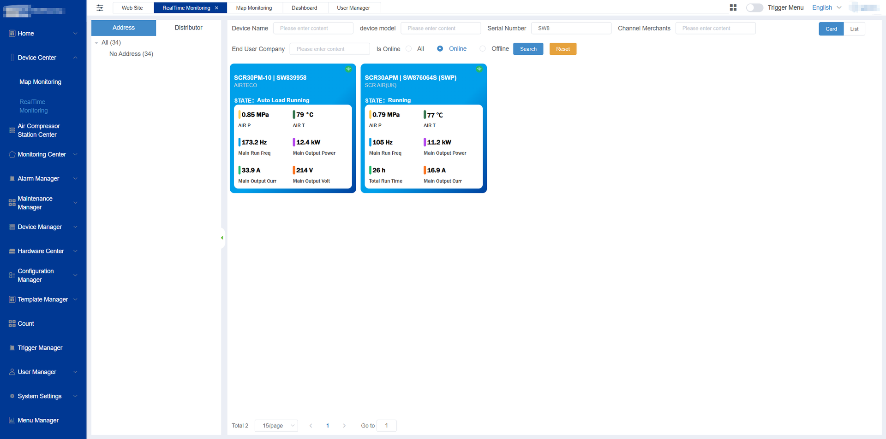
Task: Click green Wi-Fi status icon on SCR30PM-10 card
Action: tap(348, 69)
